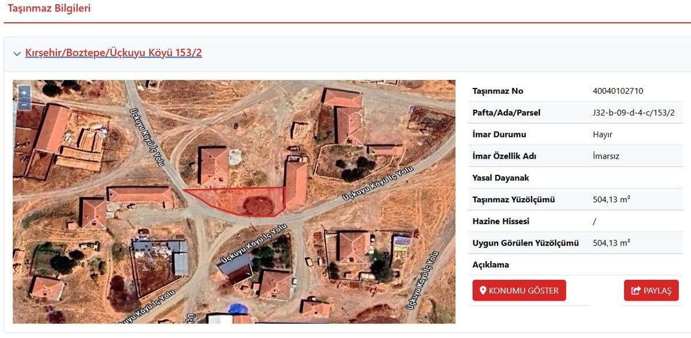691x338 pixels.
Task: Click the Taşınmaz Yüzölçümü value 504,13 m²
Action: [x=611, y=199]
